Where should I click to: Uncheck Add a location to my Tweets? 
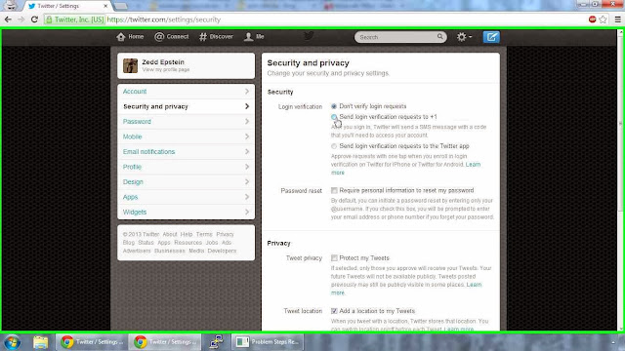334,311
